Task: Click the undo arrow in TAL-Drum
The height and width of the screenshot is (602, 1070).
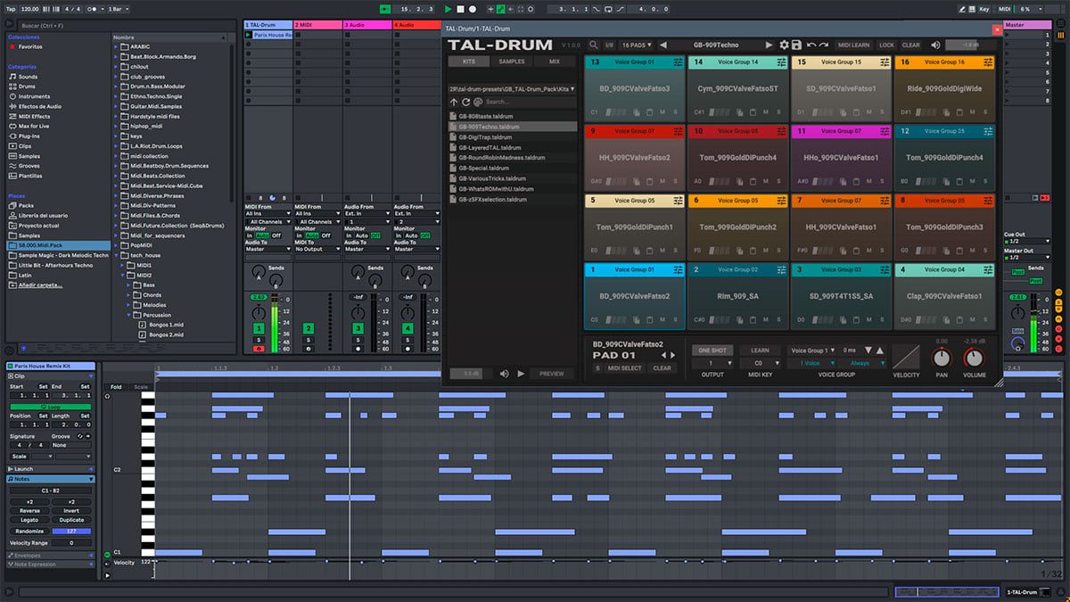Action: click(x=811, y=45)
